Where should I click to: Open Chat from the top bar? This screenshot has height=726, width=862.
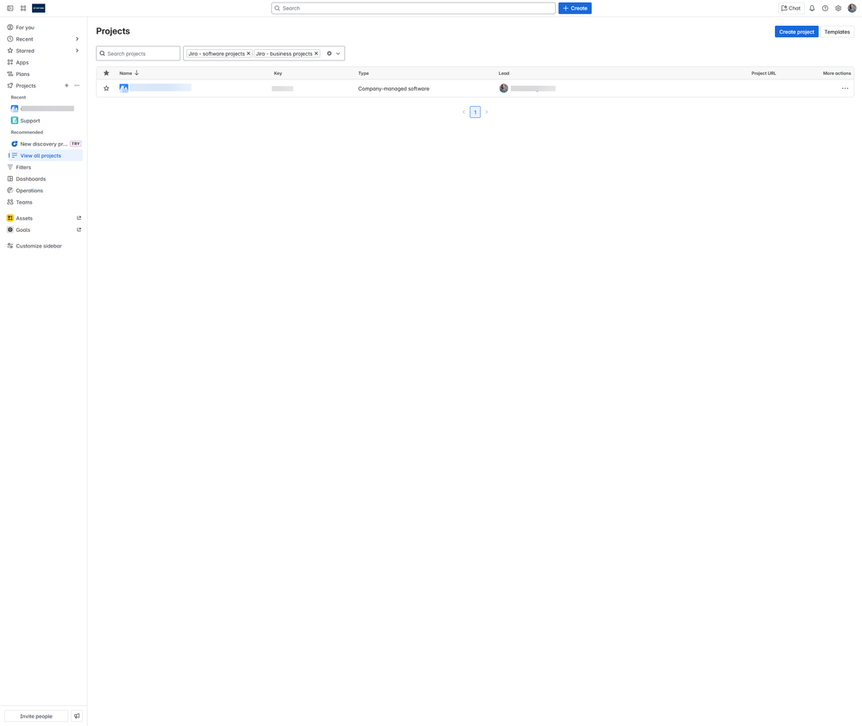tap(791, 9)
